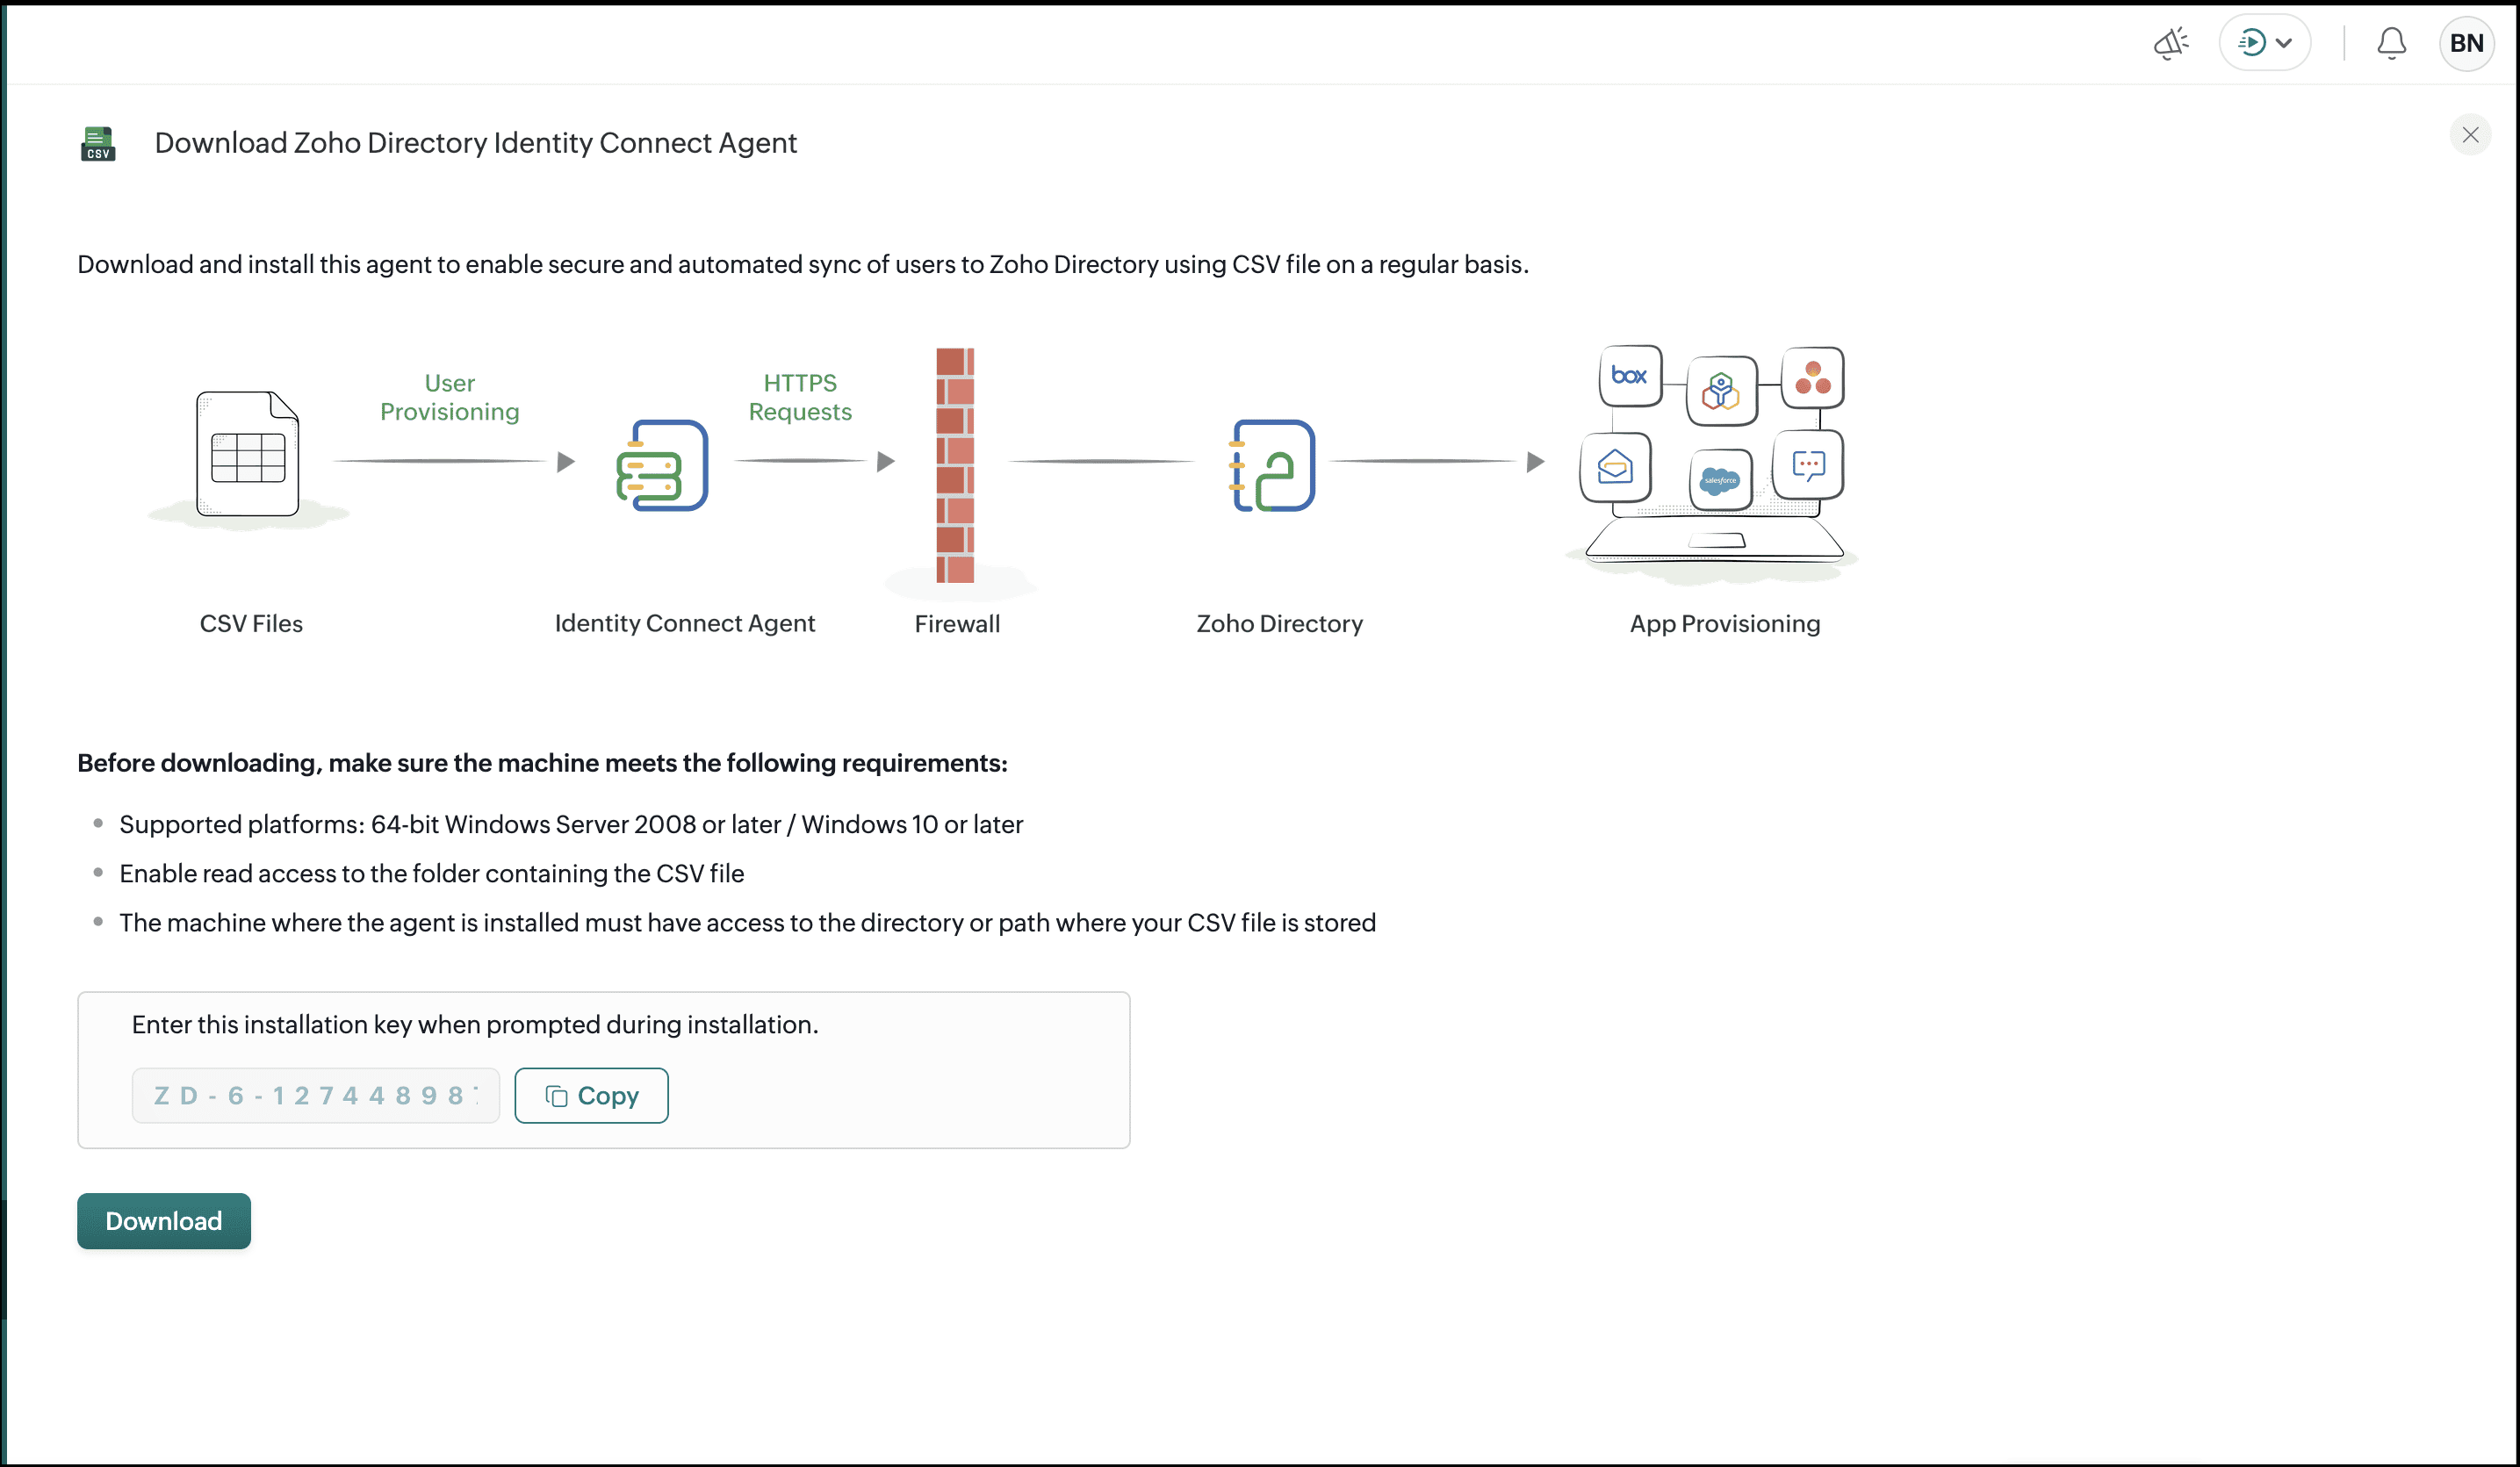Click the Firewall brick wall graphic

tap(955, 465)
